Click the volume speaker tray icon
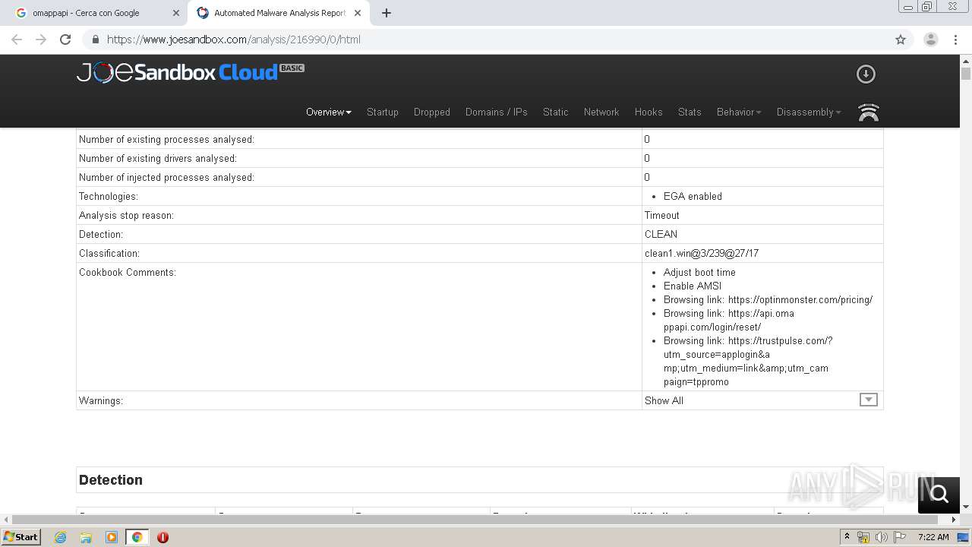The width and height of the screenshot is (972, 547). click(882, 537)
